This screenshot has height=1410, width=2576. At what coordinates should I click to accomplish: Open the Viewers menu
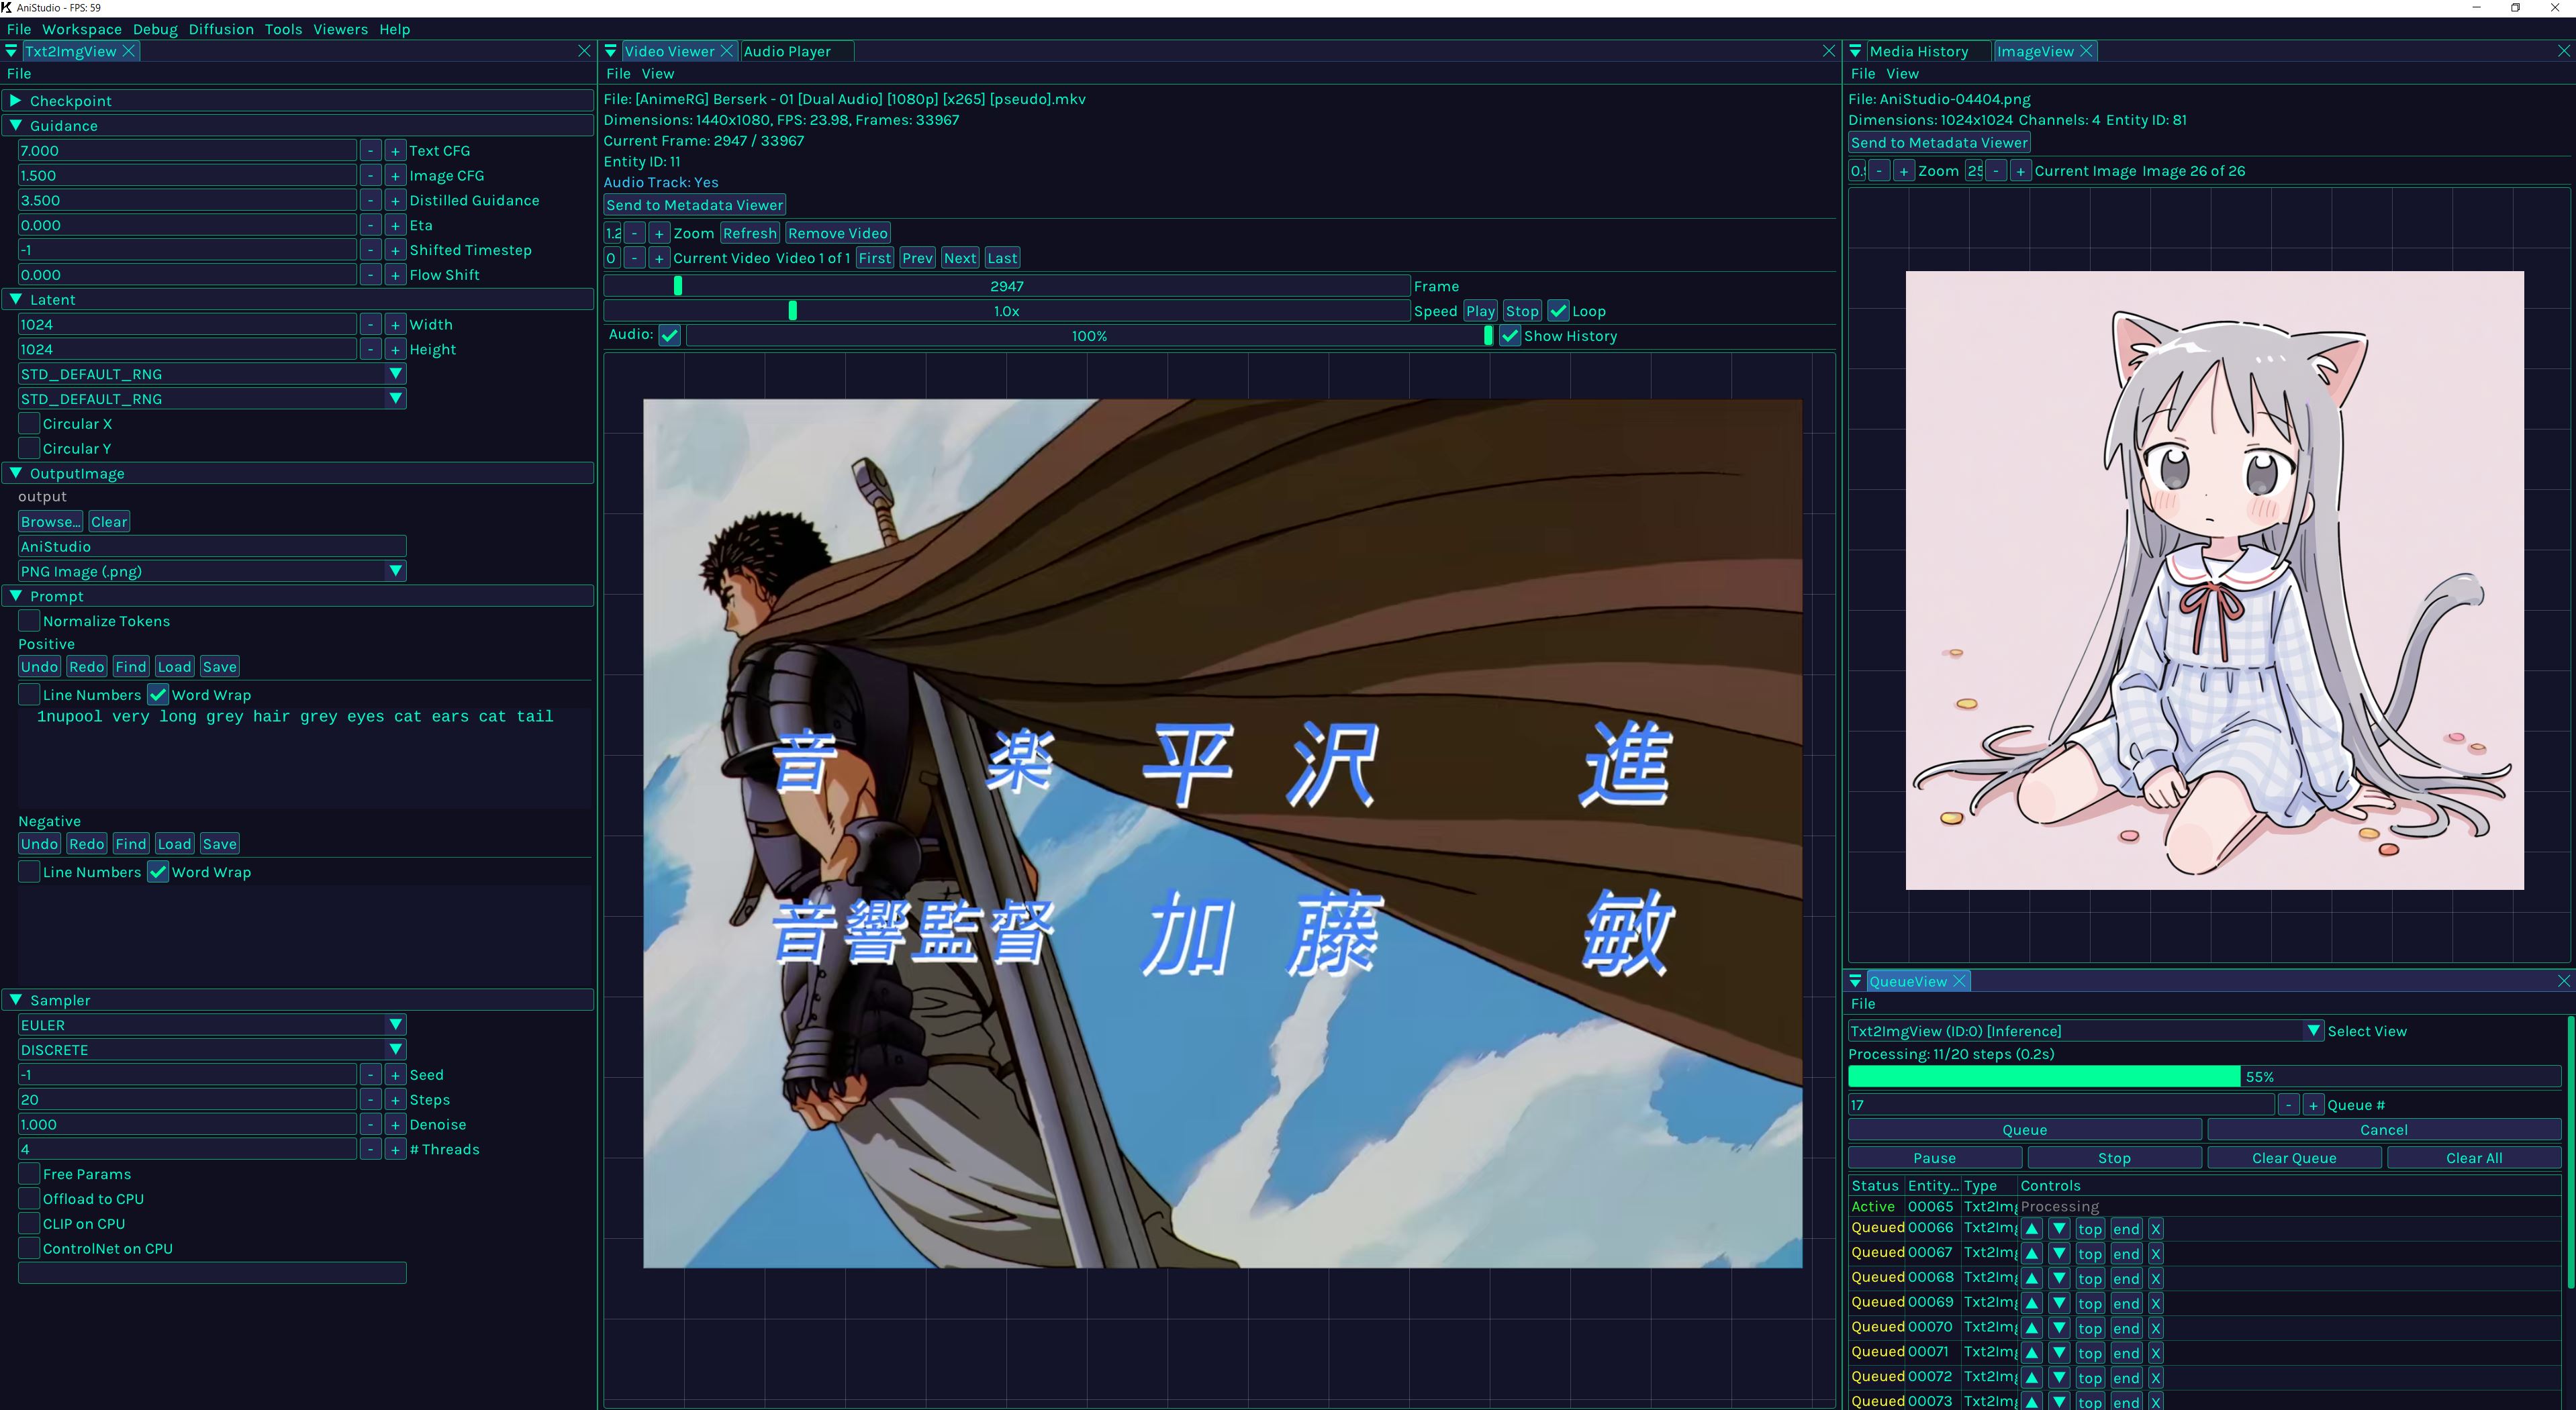(340, 29)
